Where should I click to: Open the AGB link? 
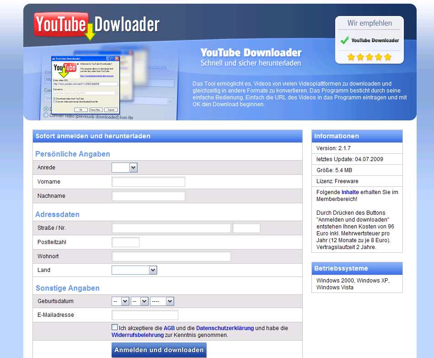tap(169, 328)
